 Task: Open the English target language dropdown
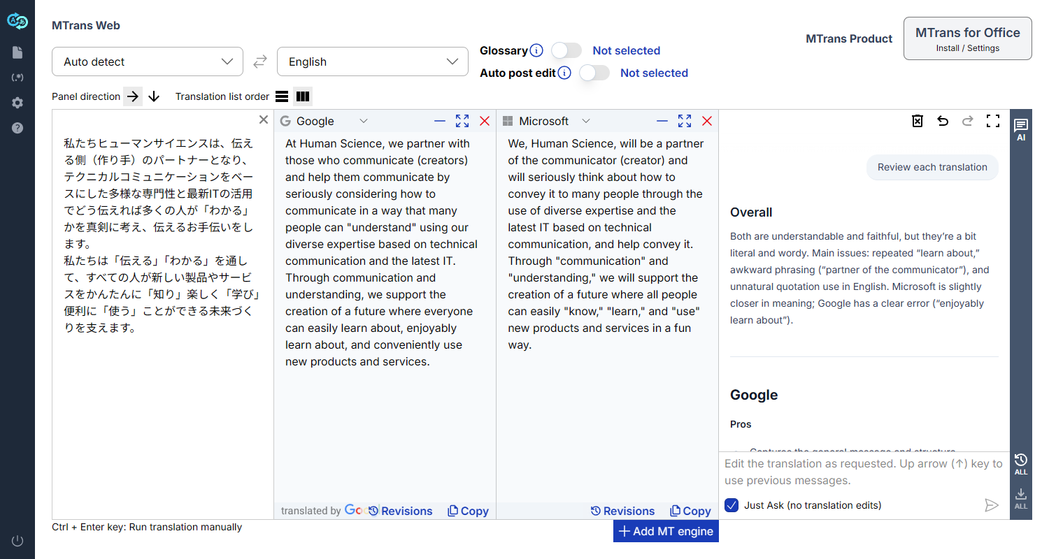373,61
